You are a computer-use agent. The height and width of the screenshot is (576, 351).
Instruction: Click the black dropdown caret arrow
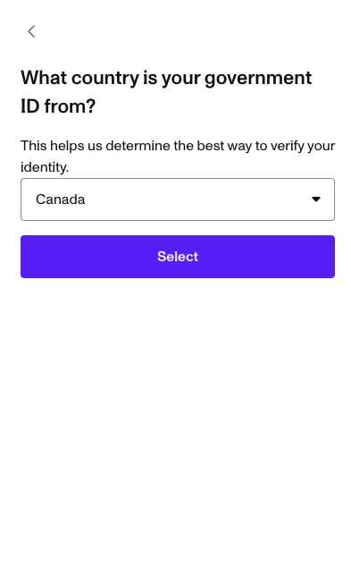tap(316, 199)
